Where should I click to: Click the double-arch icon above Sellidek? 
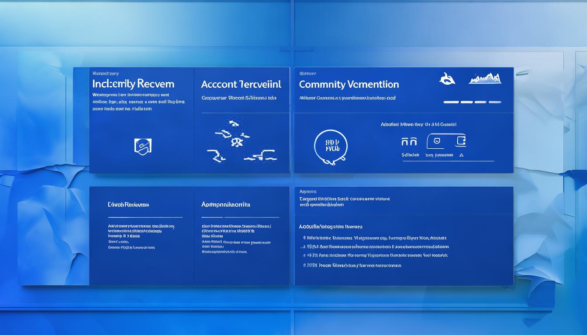pos(409,142)
